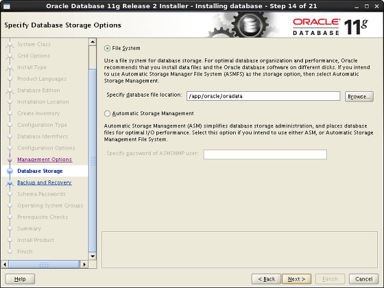The image size is (384, 288).
Task: Click the Install Product step label
Action: 36,240
